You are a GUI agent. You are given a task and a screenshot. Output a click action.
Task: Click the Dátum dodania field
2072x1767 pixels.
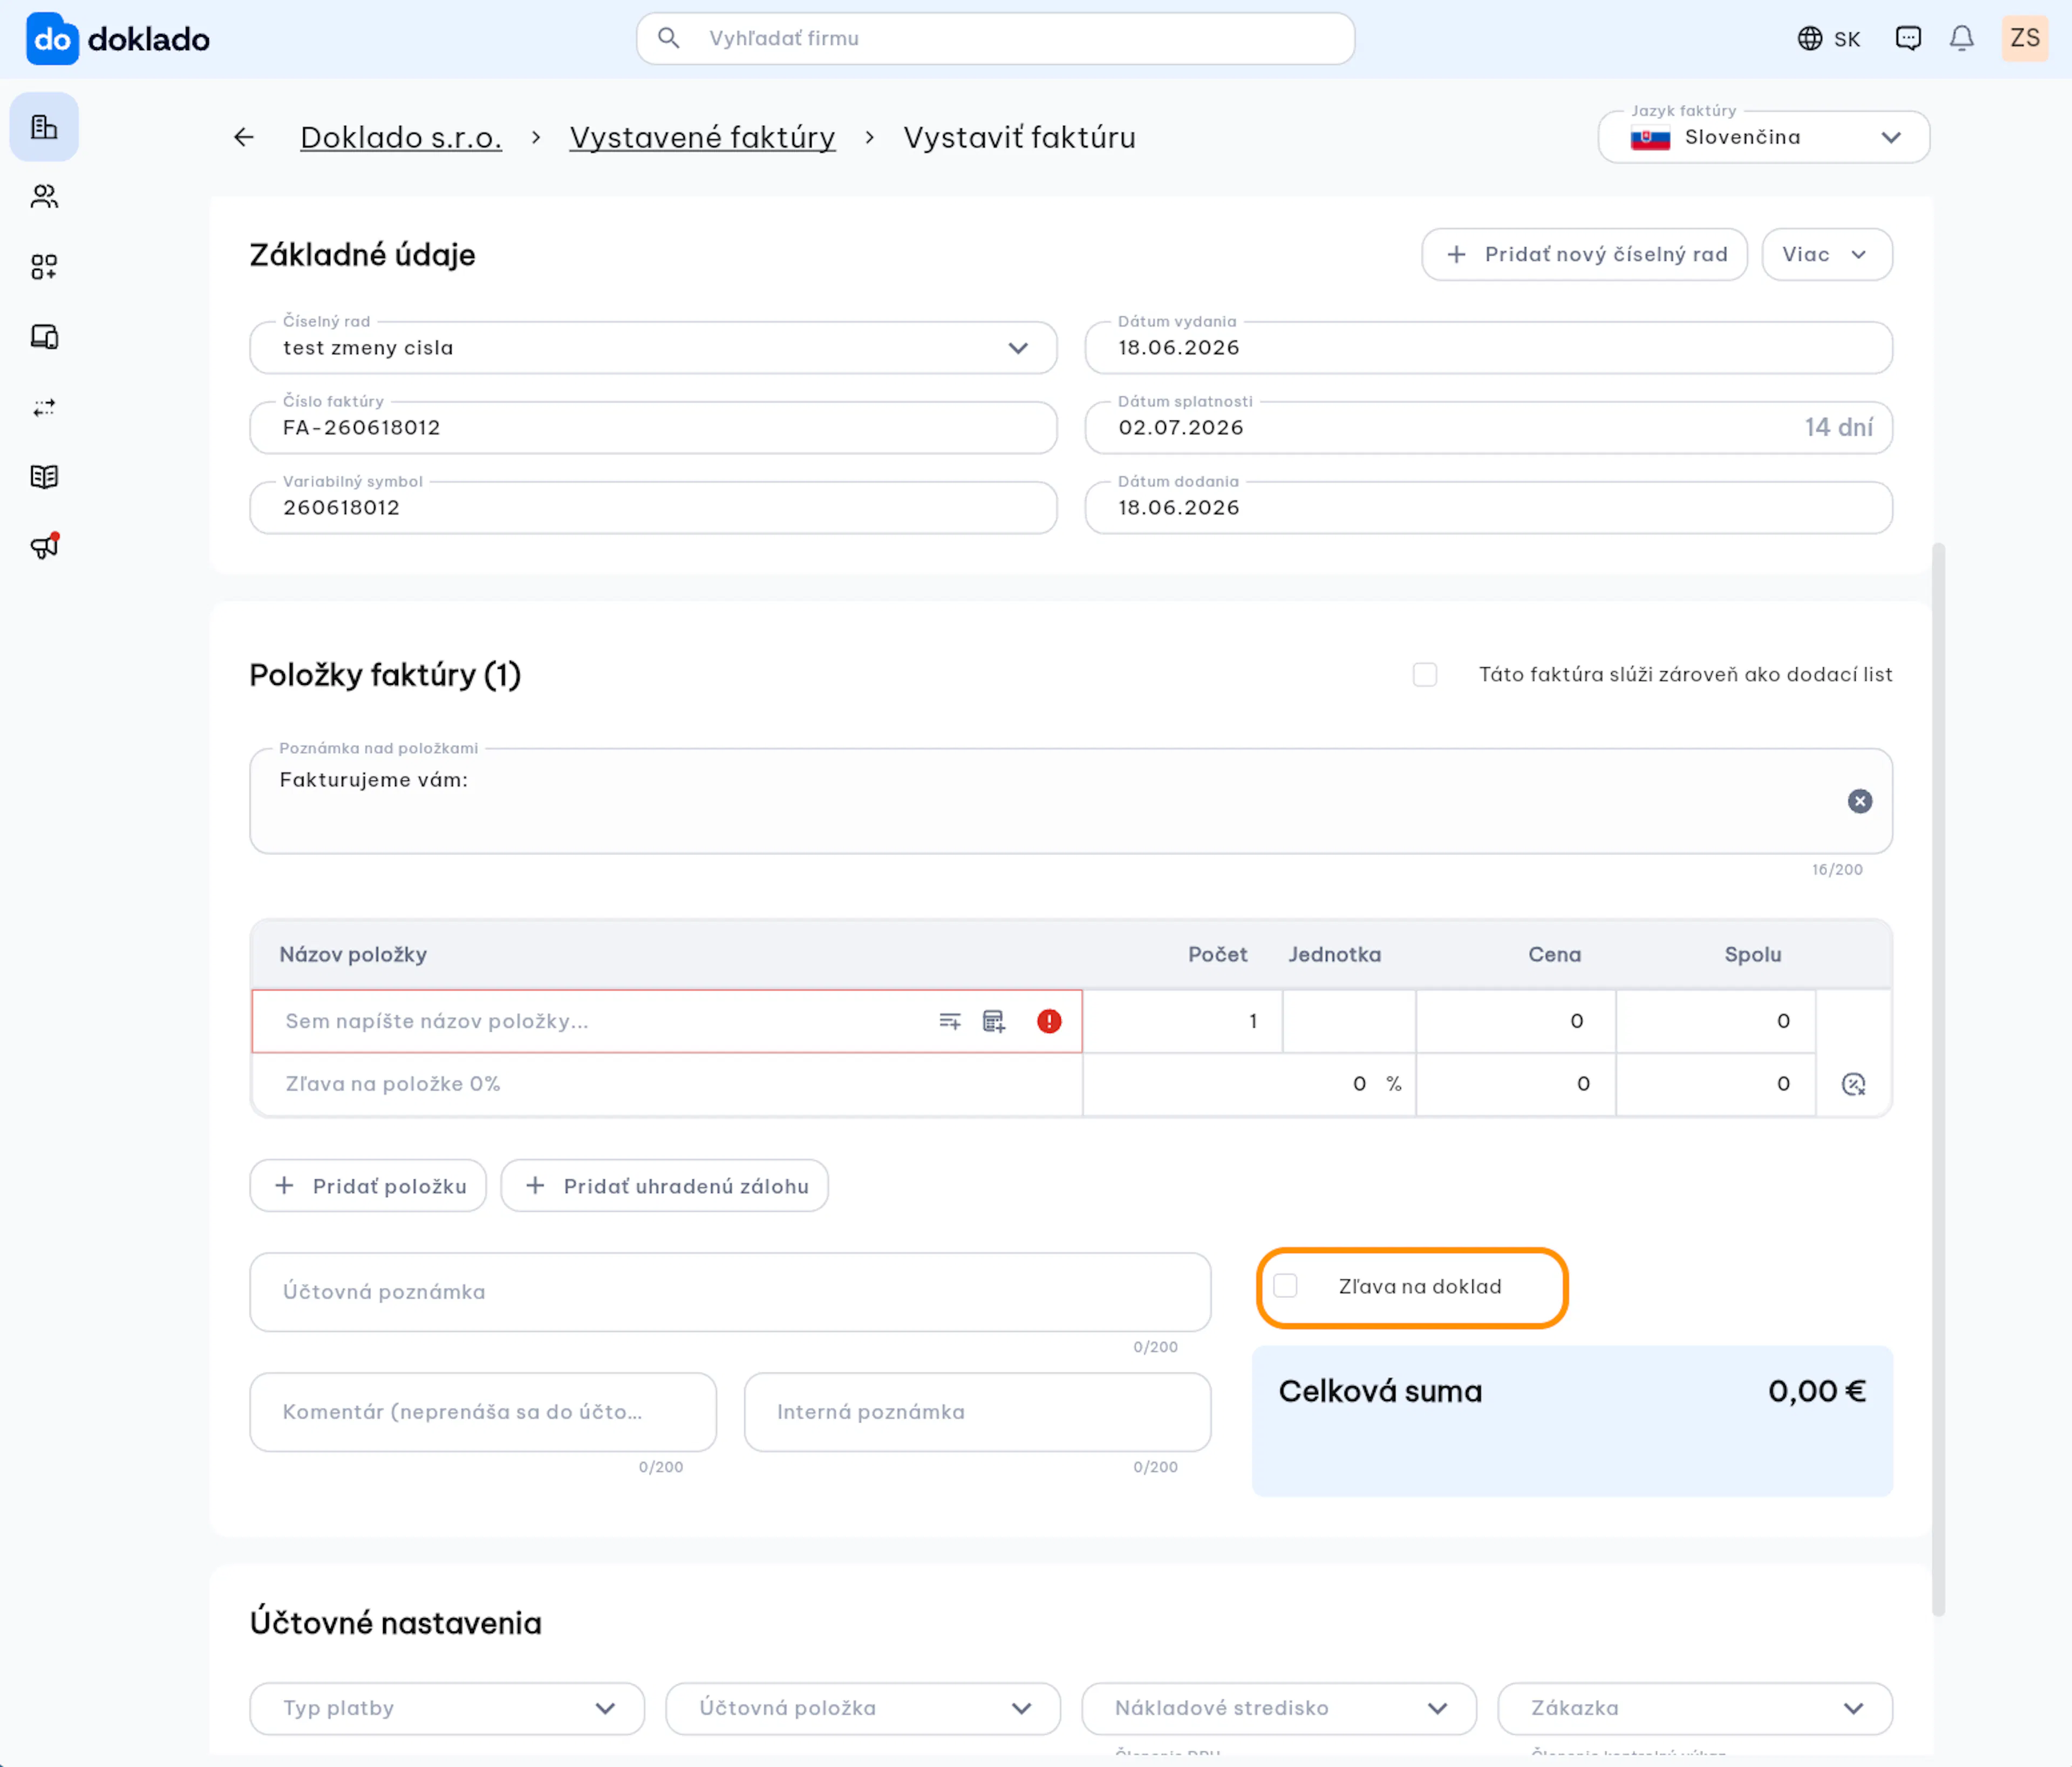coord(1489,508)
